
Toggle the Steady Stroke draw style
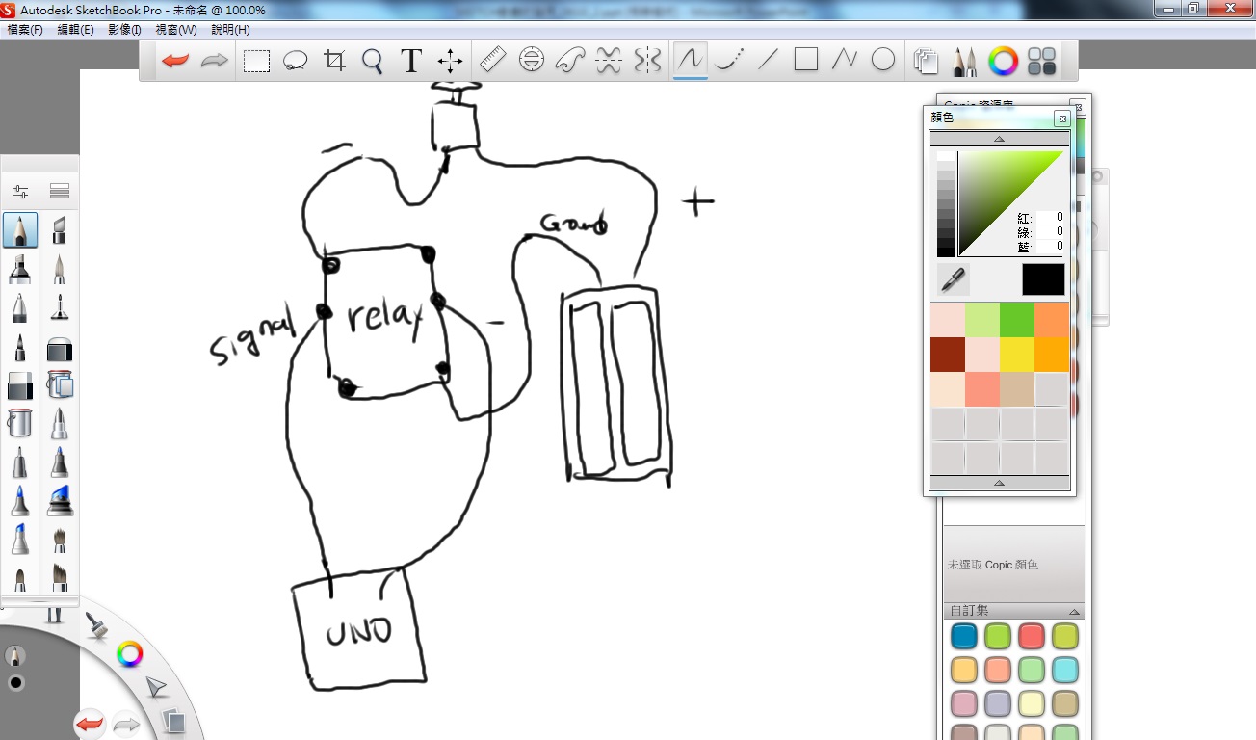pyautogui.click(x=691, y=61)
